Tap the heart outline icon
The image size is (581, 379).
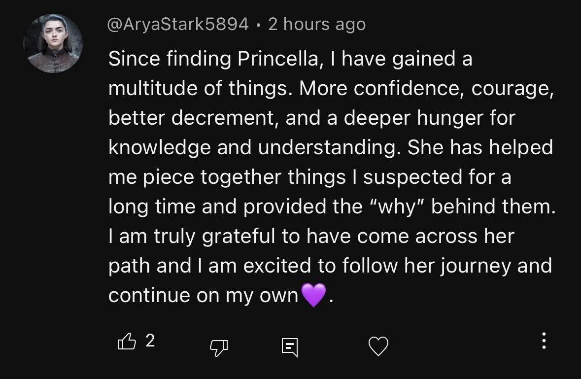click(x=378, y=346)
